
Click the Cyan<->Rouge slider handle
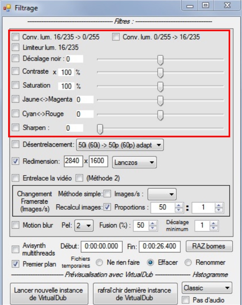160,115
